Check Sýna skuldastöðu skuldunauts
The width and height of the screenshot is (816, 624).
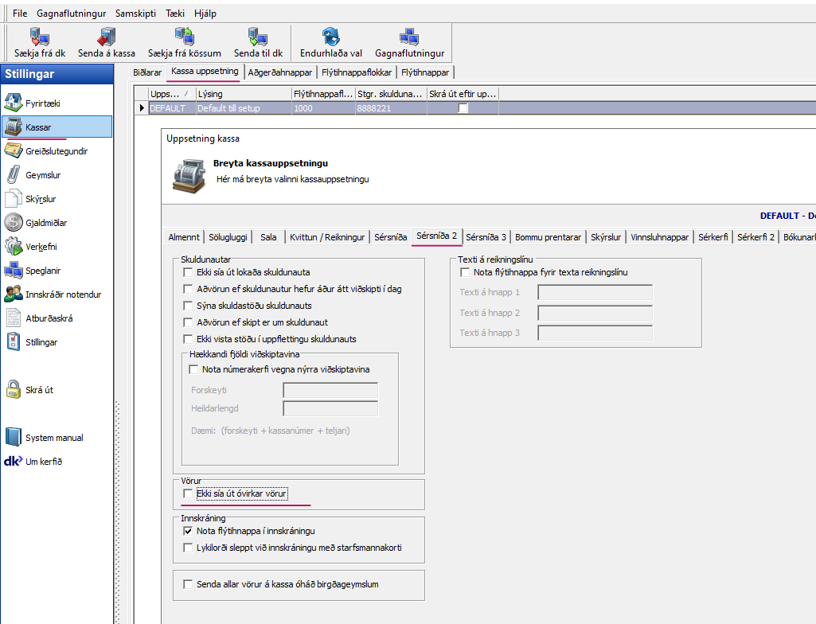point(189,306)
